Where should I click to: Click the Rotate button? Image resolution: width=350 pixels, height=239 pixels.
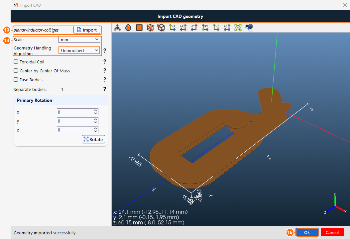coord(93,139)
